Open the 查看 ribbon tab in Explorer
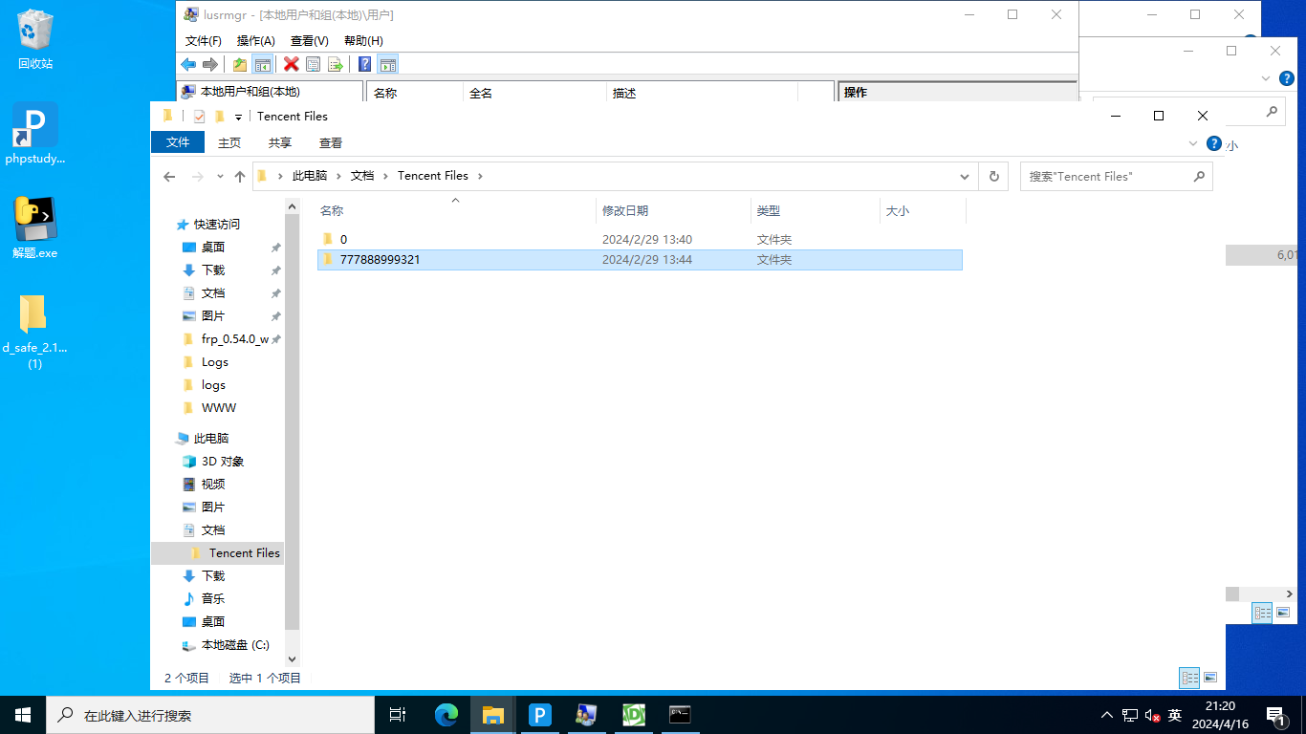This screenshot has height=734, width=1306. click(331, 142)
